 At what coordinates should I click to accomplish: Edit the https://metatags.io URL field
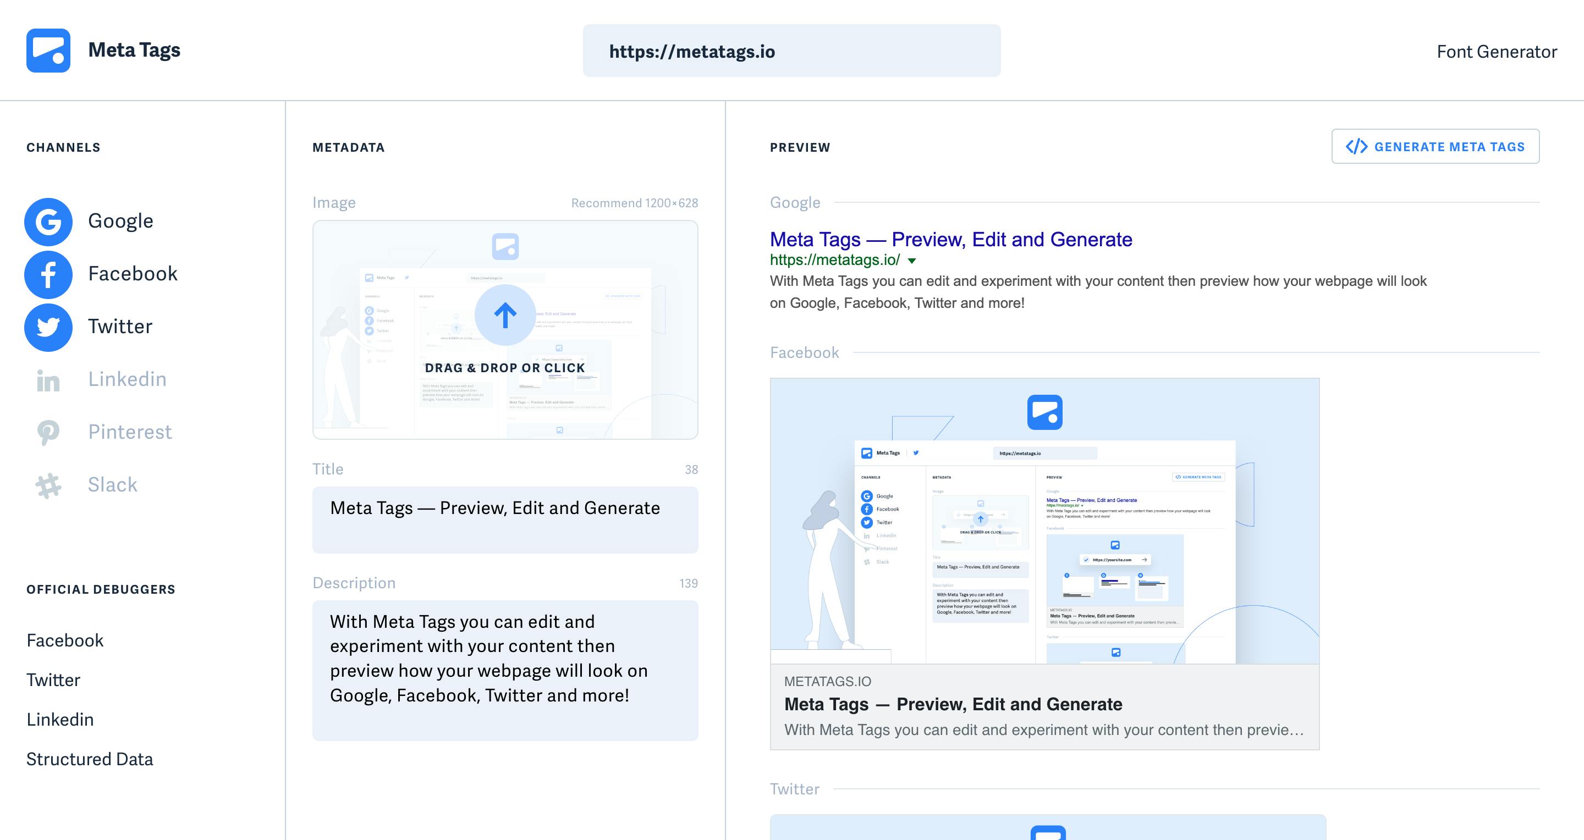click(x=791, y=51)
